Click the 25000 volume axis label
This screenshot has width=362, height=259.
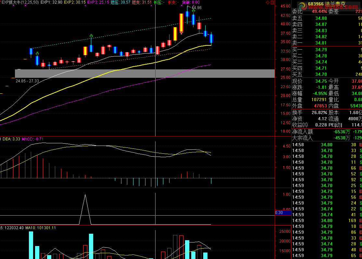click(x=285, y=231)
